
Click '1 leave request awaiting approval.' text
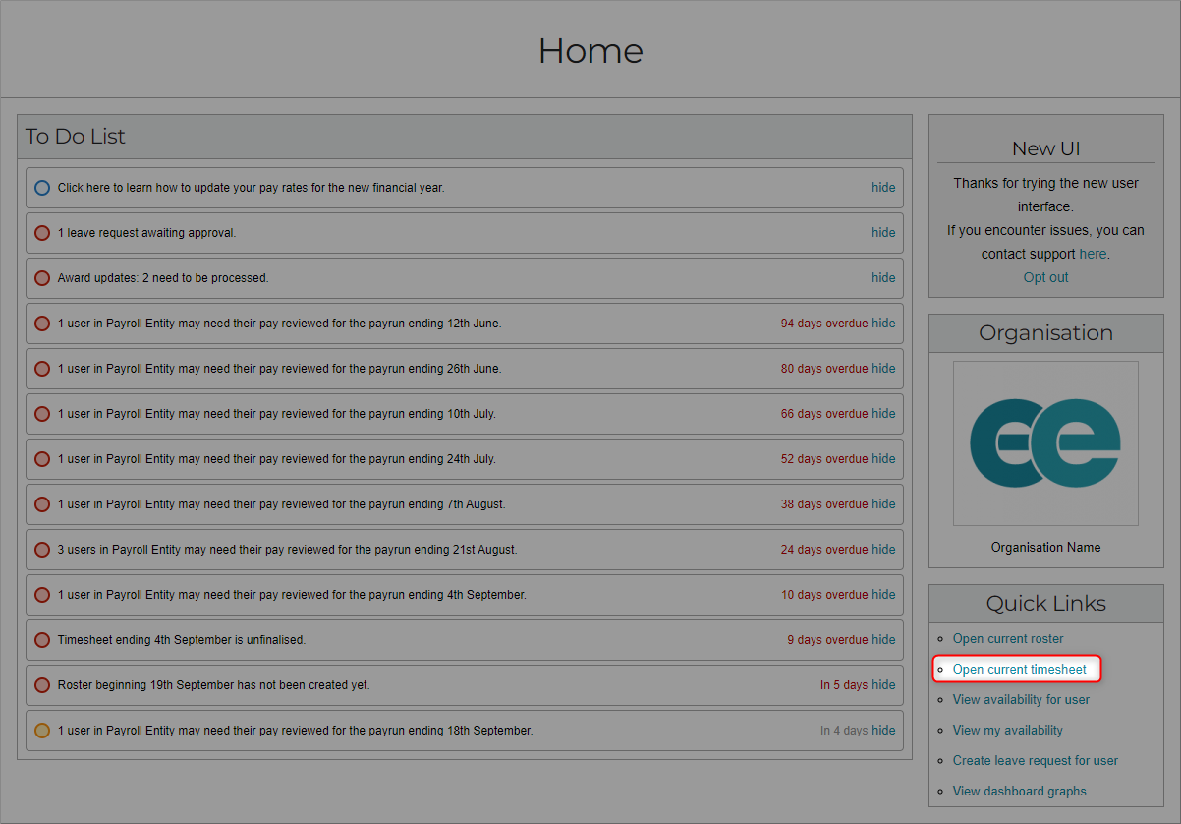click(147, 232)
